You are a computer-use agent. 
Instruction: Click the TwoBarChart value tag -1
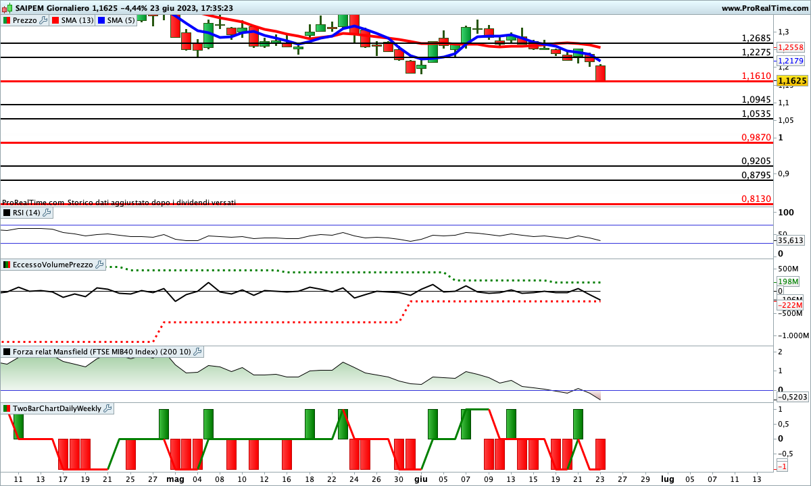click(782, 467)
